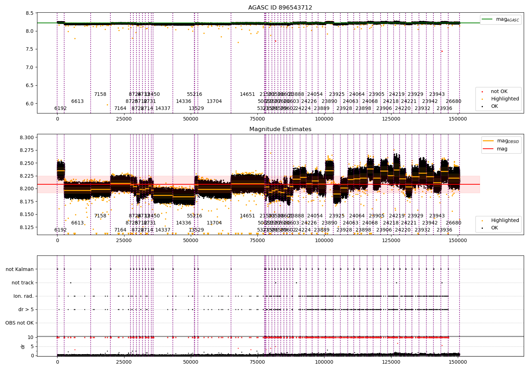Click obsid label 23943 in top plot
Image resolution: width=529 pixels, height=370 pixels.
(x=437, y=94)
